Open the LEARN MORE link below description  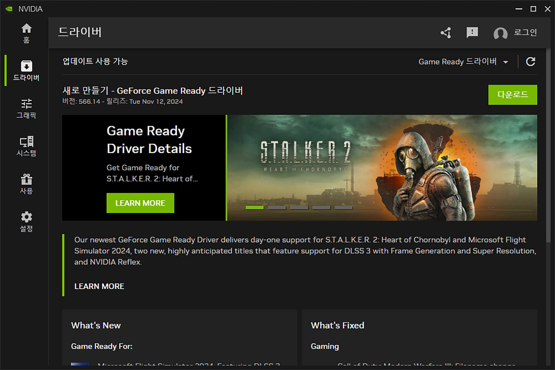[x=99, y=286]
